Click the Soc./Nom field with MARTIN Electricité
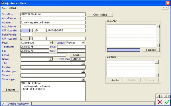This screenshot has width=171, height=106. [x=53, y=14]
